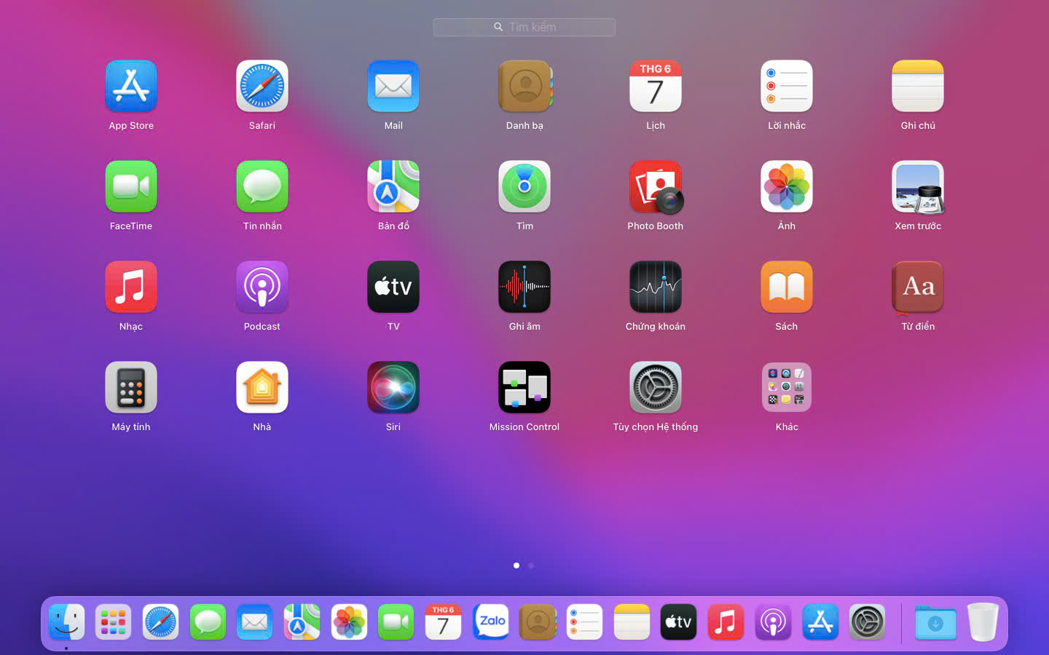The image size is (1049, 655).
Task: Launch Nhạc music app in Launchpad grid
Action: (131, 287)
